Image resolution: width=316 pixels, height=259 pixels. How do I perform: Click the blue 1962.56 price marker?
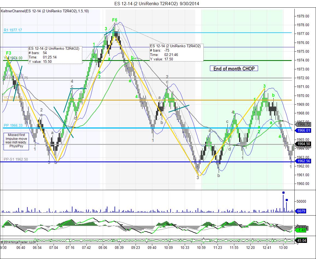point(303,161)
